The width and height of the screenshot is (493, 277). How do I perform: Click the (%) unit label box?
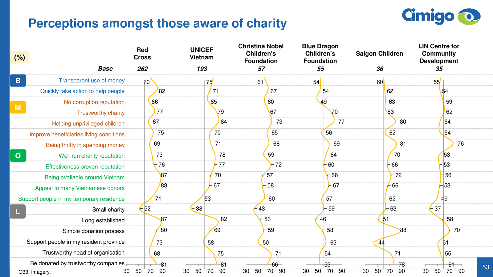click(20, 57)
